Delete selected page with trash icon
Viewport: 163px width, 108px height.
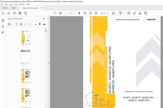17,24
